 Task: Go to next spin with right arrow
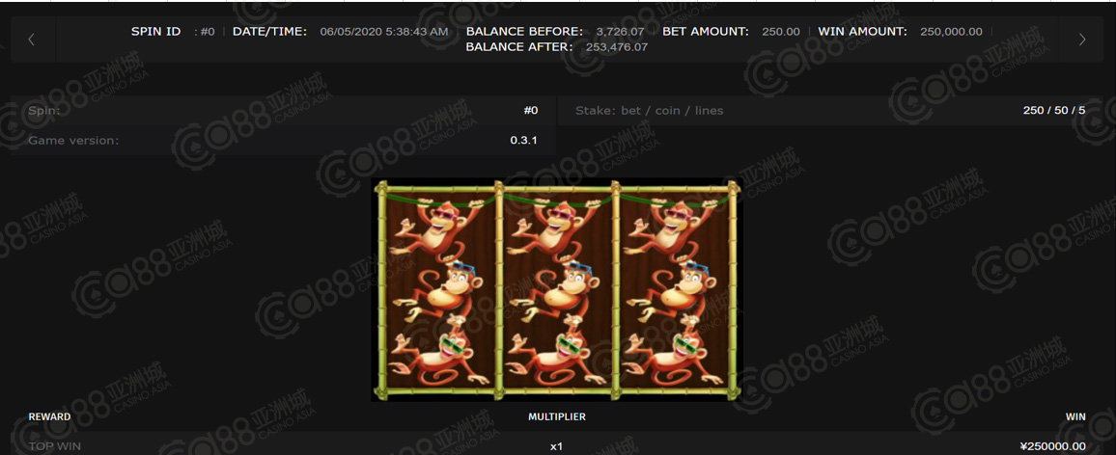[x=1082, y=40]
